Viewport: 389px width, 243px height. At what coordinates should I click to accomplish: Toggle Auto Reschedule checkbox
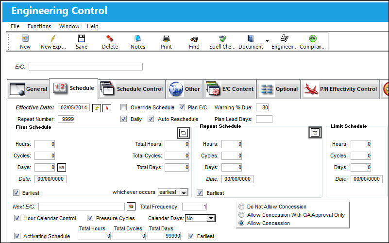[151, 119]
